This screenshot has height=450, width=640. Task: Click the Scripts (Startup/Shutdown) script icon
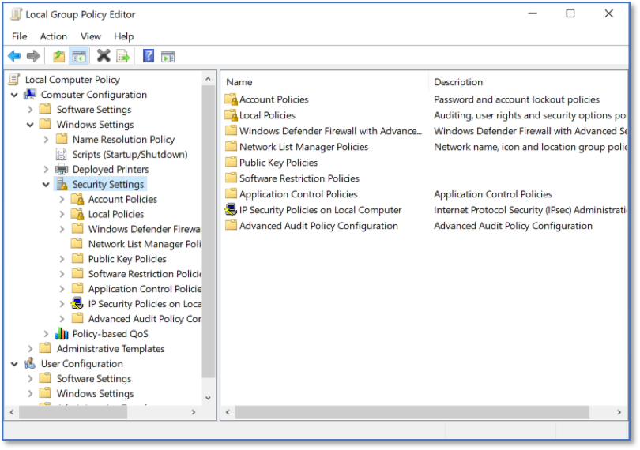(61, 154)
